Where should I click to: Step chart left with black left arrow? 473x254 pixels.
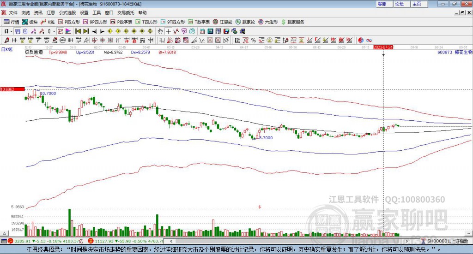pos(94,31)
